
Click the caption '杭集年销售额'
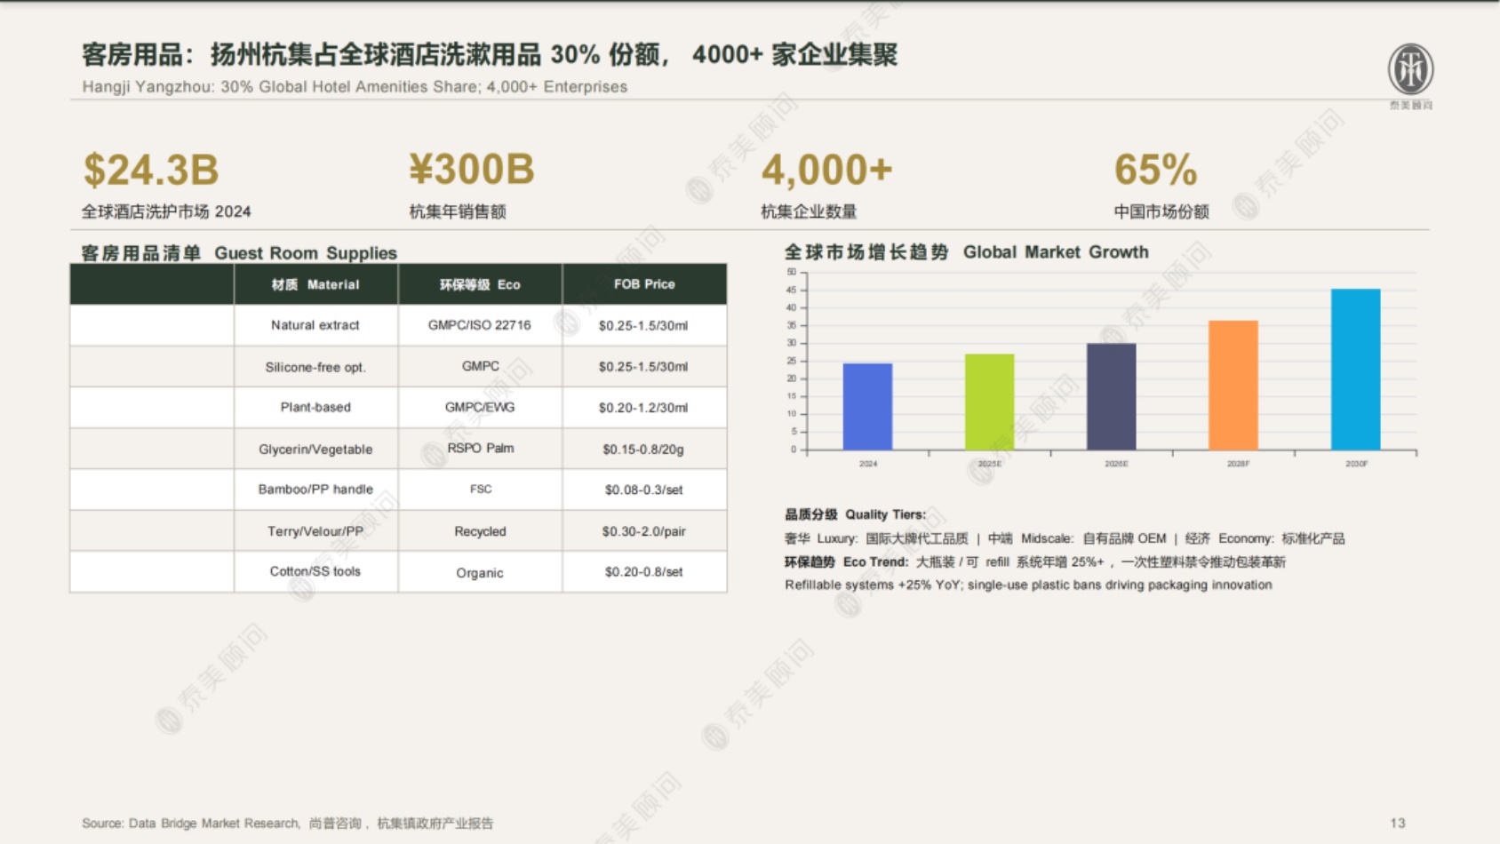tap(457, 211)
